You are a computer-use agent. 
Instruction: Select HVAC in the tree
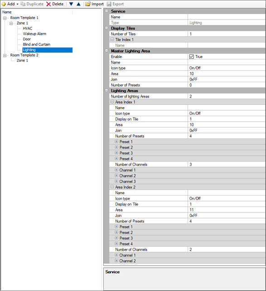[x=28, y=29]
